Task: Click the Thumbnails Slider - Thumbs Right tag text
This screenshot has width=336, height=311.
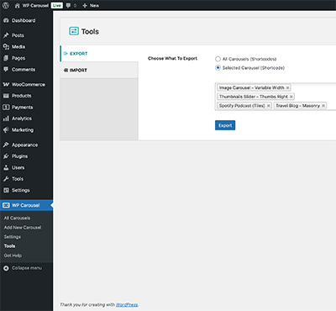Action: click(x=254, y=97)
